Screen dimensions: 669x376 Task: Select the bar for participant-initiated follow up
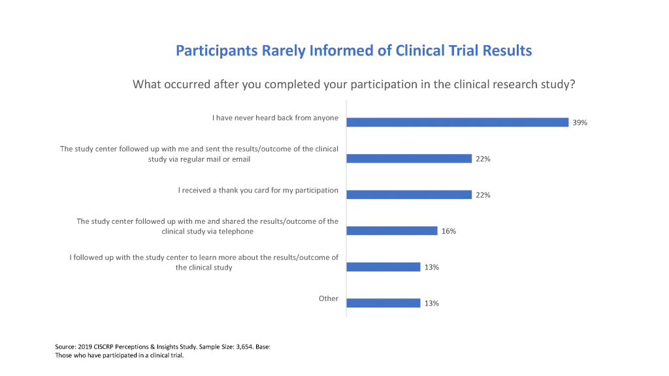pos(383,267)
